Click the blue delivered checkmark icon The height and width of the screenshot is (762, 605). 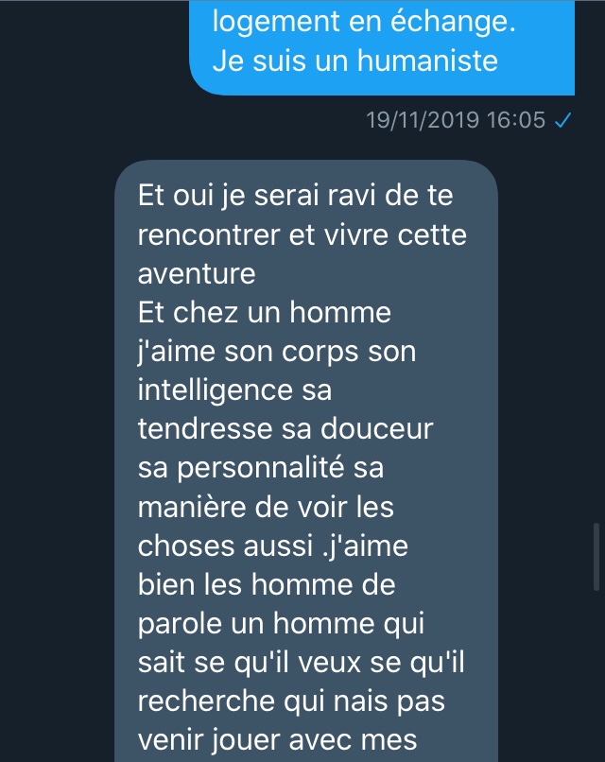coord(562,120)
